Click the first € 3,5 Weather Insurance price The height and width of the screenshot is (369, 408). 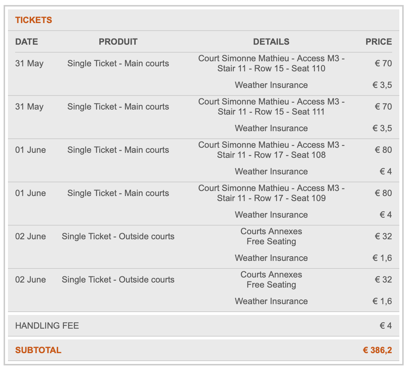click(x=382, y=85)
